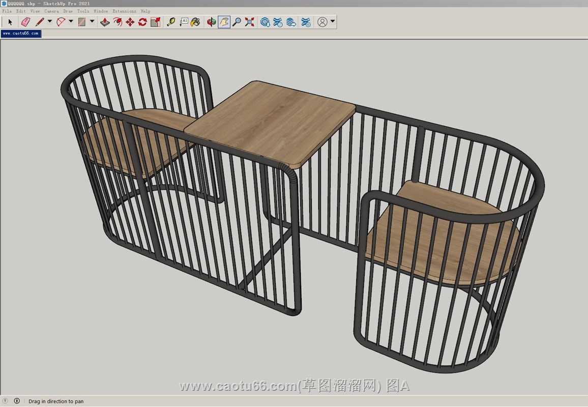The height and width of the screenshot is (407, 588).
Task: Toggle the Pan hand tool
Action: coord(224,22)
